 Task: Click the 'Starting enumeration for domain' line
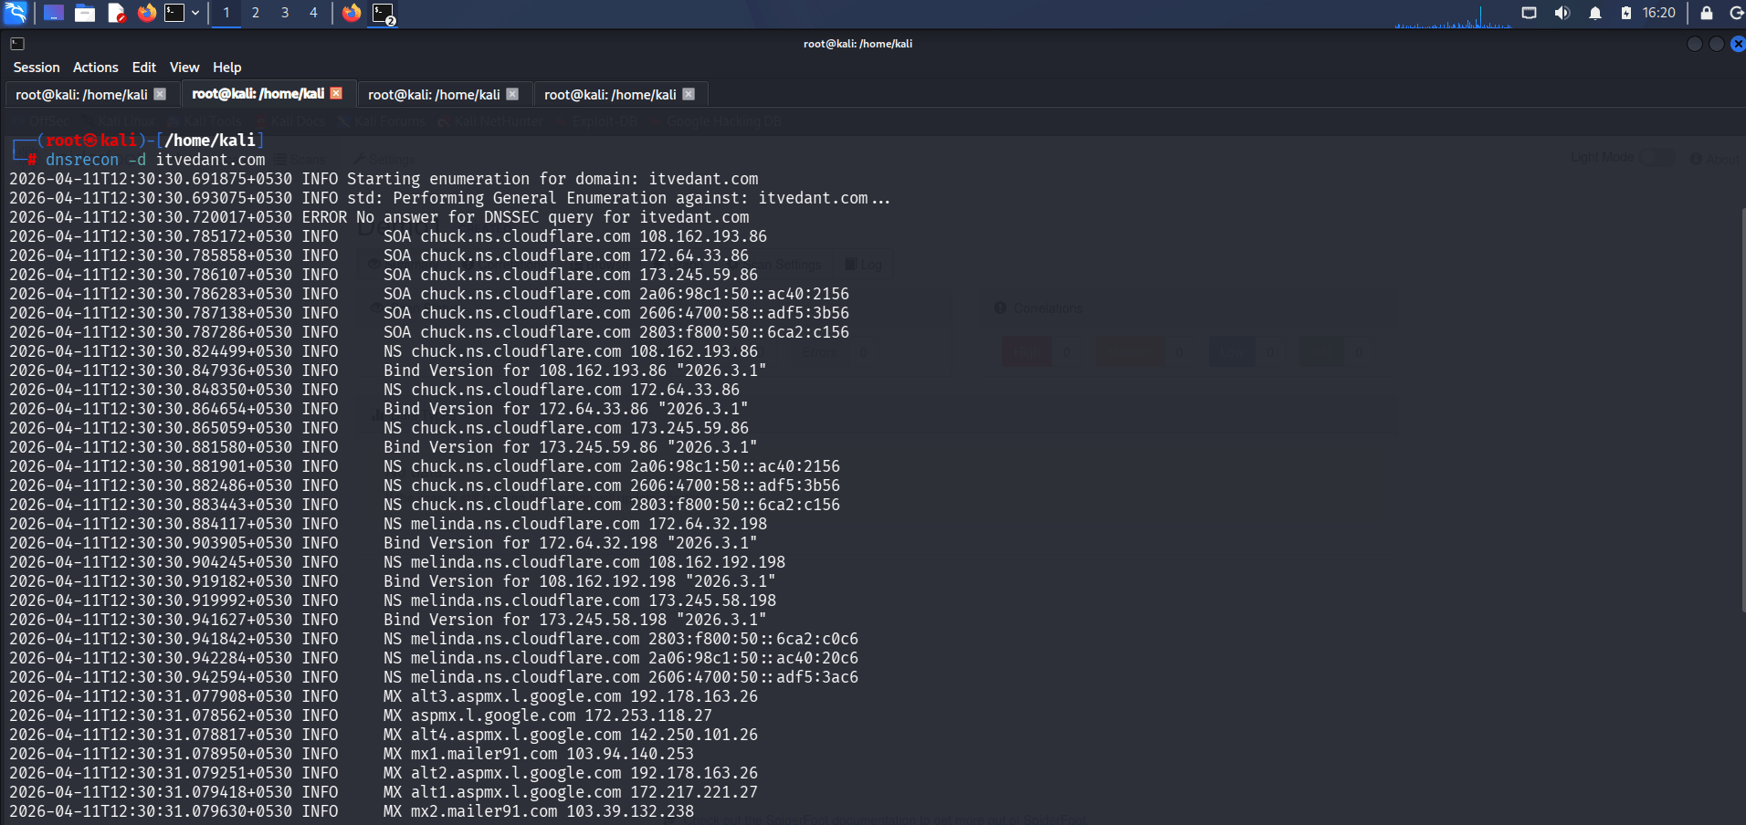click(x=384, y=179)
